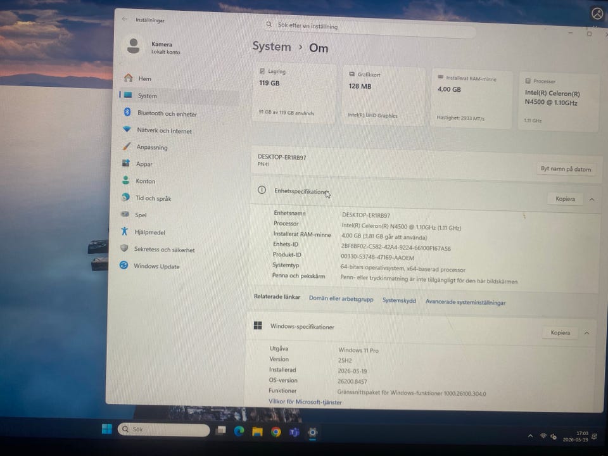Click the circular icon at the desktop's top-right corner
The image size is (608, 456).
[x=597, y=13]
